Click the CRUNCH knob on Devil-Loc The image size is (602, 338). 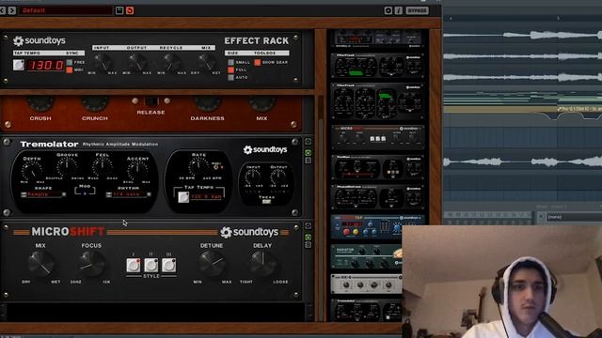coord(95,103)
